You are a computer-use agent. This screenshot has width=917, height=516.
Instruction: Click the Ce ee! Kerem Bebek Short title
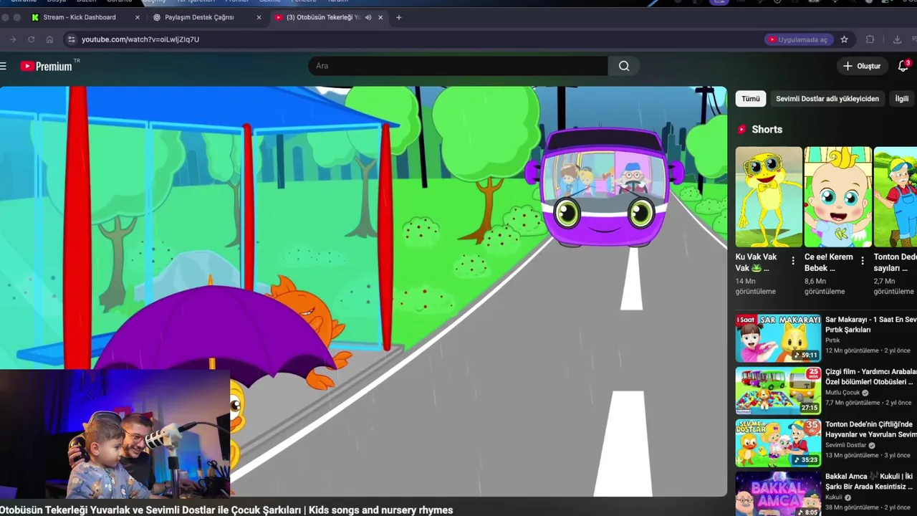coord(829,262)
